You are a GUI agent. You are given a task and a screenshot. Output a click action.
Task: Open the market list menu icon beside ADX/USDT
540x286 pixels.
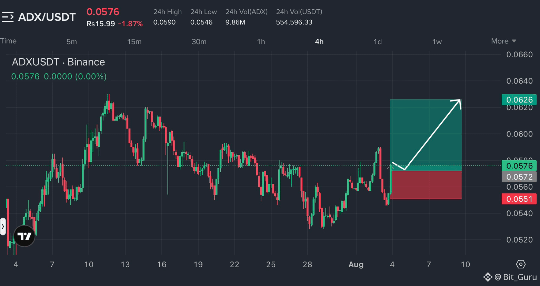(x=8, y=17)
